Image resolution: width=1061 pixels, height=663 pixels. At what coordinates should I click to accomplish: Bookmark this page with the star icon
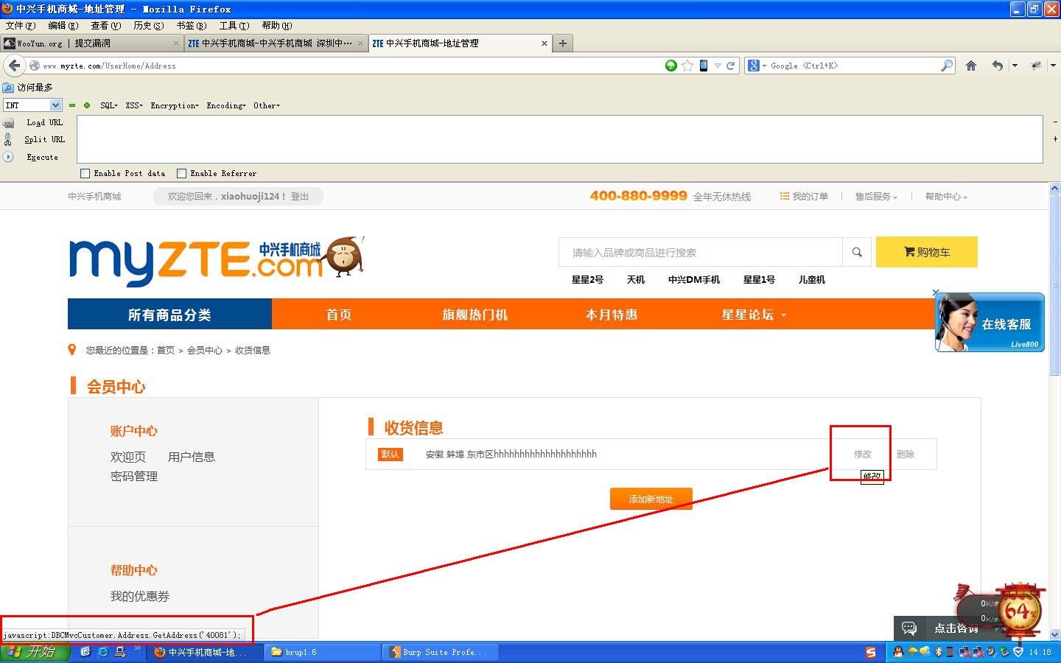pos(687,66)
